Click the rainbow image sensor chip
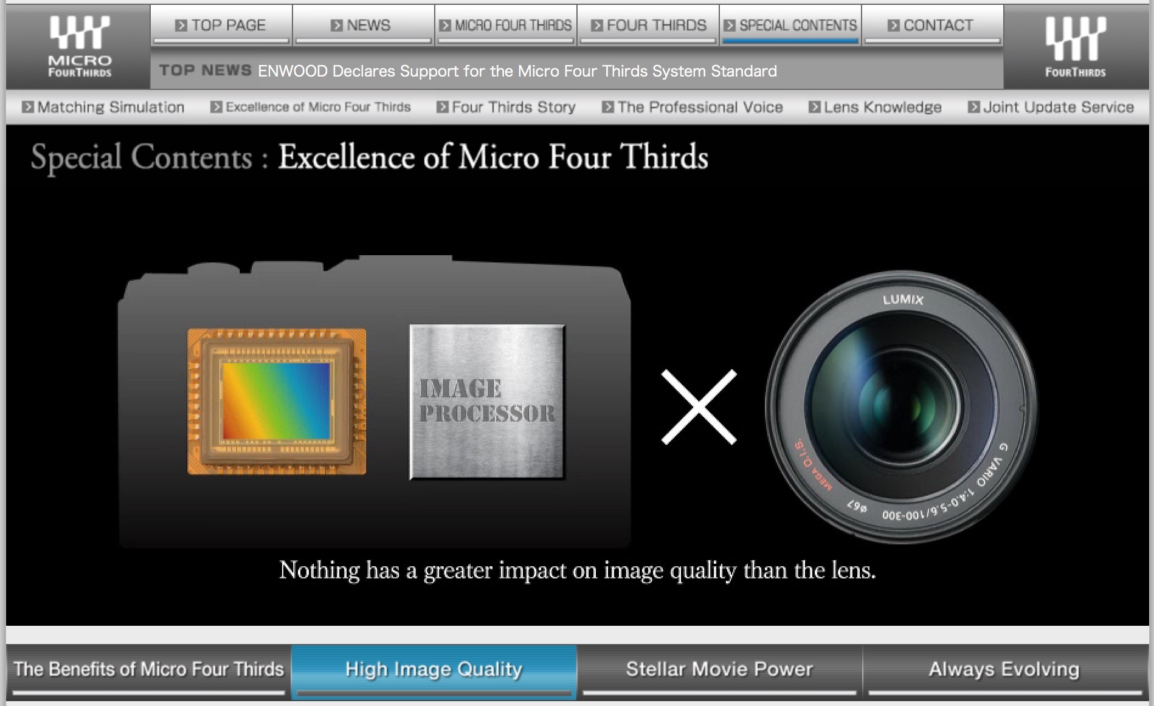The height and width of the screenshot is (706, 1154). point(277,402)
